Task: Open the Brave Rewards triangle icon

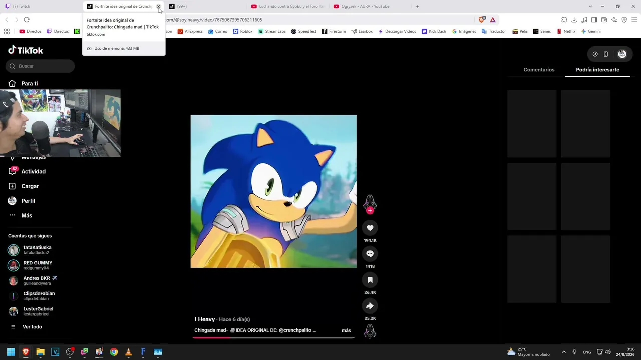Action: (x=493, y=20)
